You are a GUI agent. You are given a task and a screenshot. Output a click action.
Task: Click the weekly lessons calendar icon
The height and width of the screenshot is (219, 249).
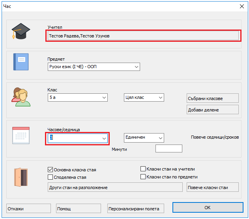tap(21, 135)
